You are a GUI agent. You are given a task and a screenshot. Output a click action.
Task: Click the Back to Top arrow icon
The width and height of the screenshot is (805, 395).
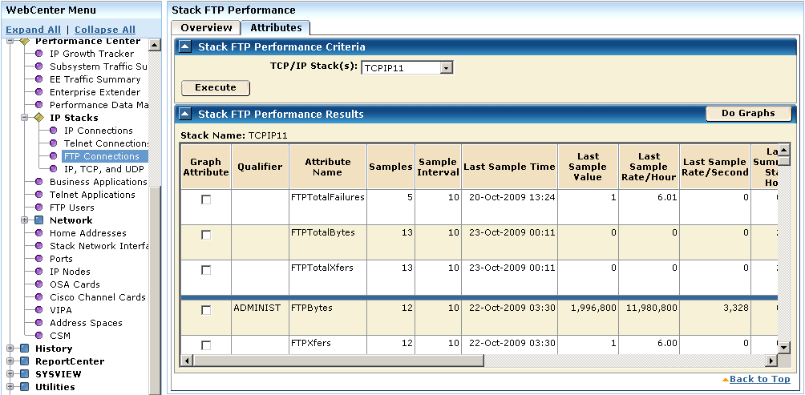point(725,380)
